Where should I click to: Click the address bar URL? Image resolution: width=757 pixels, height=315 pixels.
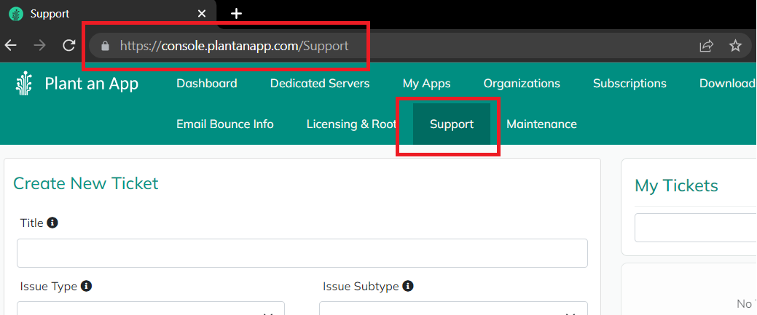tap(234, 46)
